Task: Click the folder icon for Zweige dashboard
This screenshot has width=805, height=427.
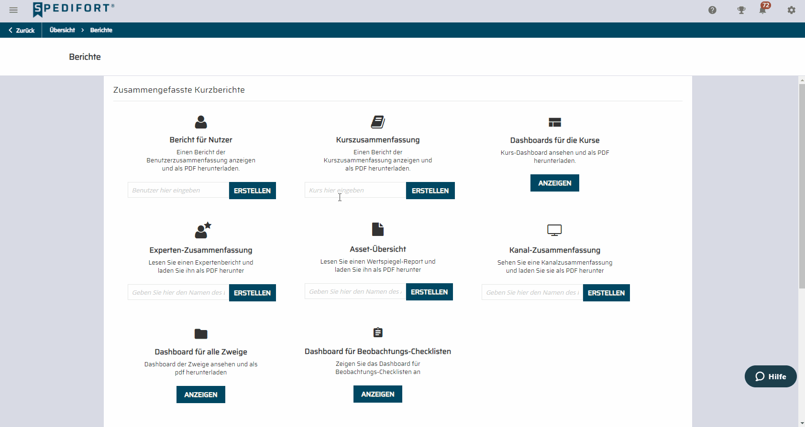Action: point(201,333)
